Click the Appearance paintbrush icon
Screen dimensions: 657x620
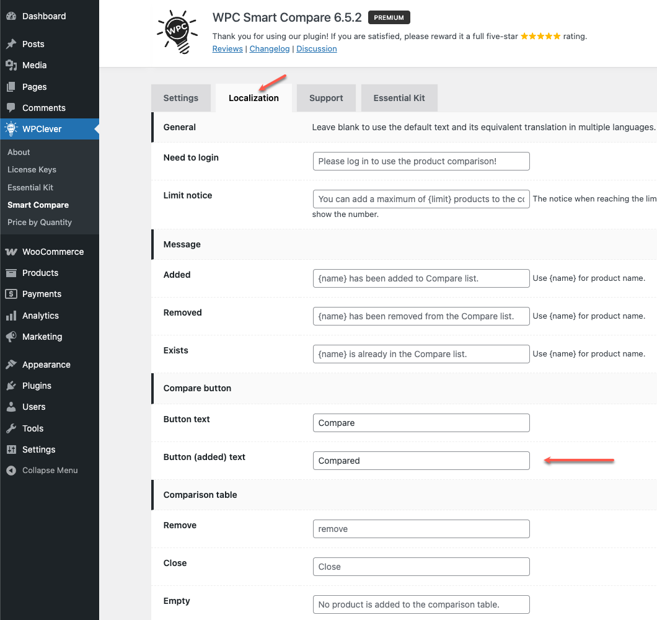click(x=11, y=365)
